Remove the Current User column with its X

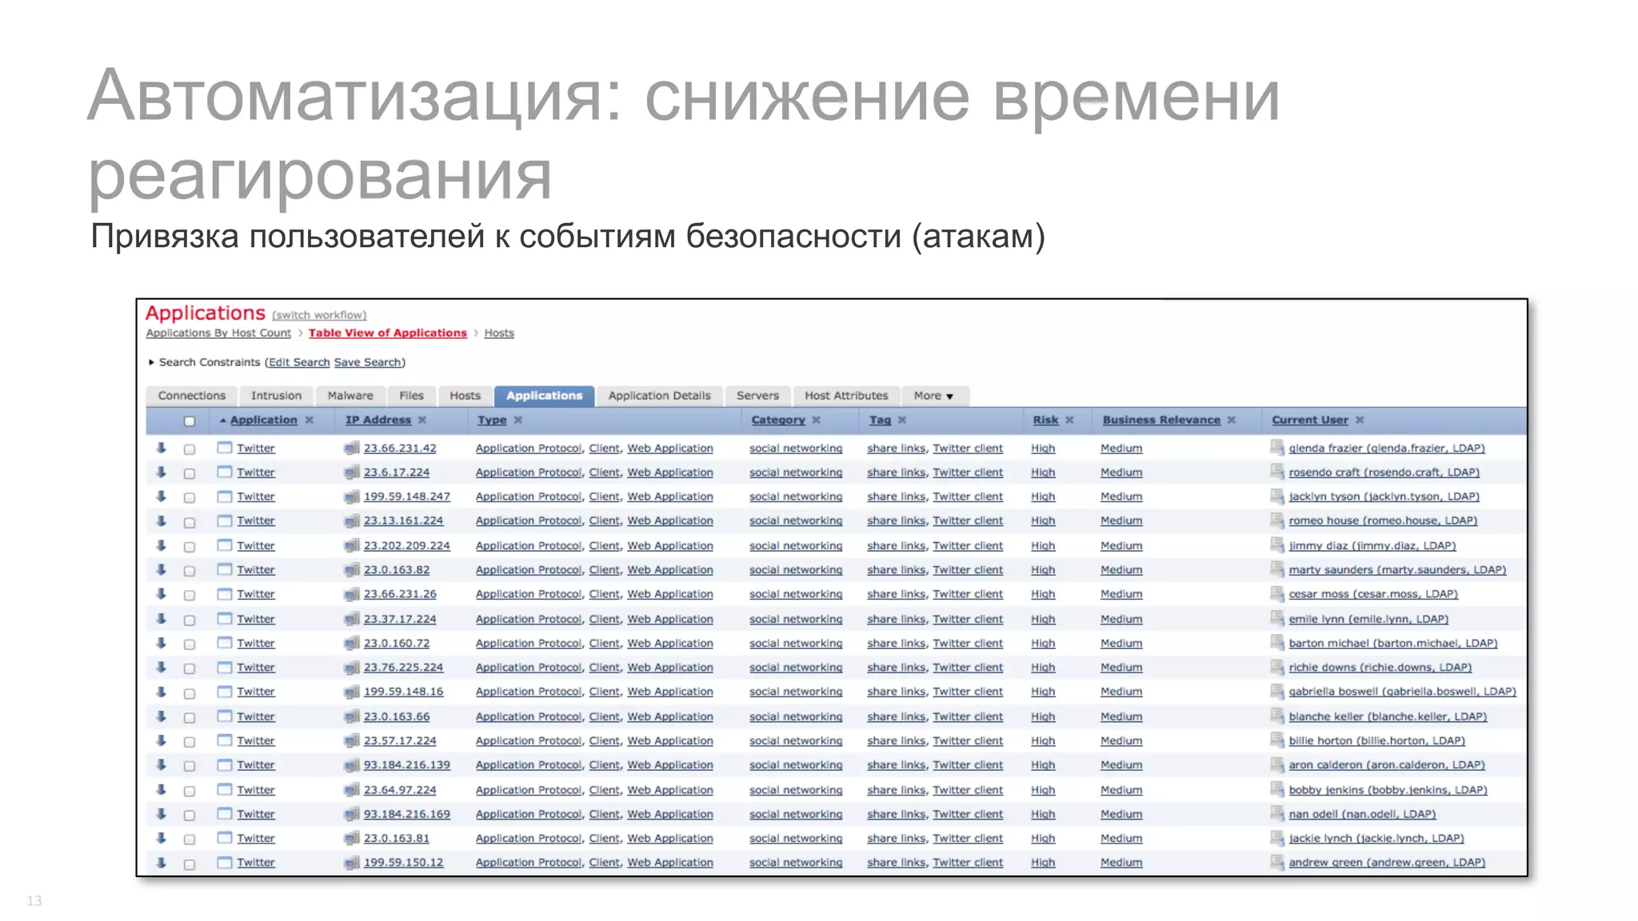pos(1360,420)
